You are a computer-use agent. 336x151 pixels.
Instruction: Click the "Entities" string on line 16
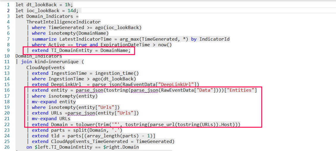click(240, 90)
